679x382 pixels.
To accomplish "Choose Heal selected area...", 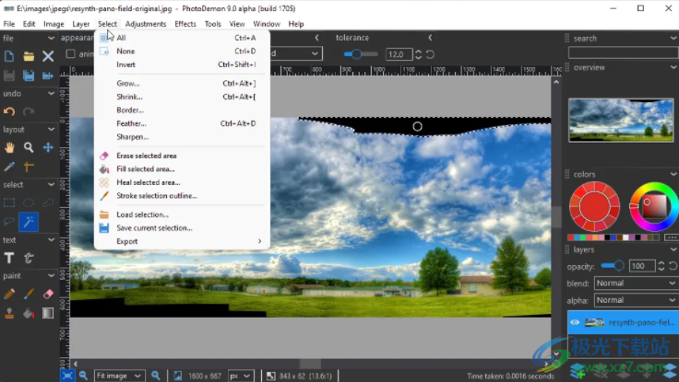I will pos(182,182).
